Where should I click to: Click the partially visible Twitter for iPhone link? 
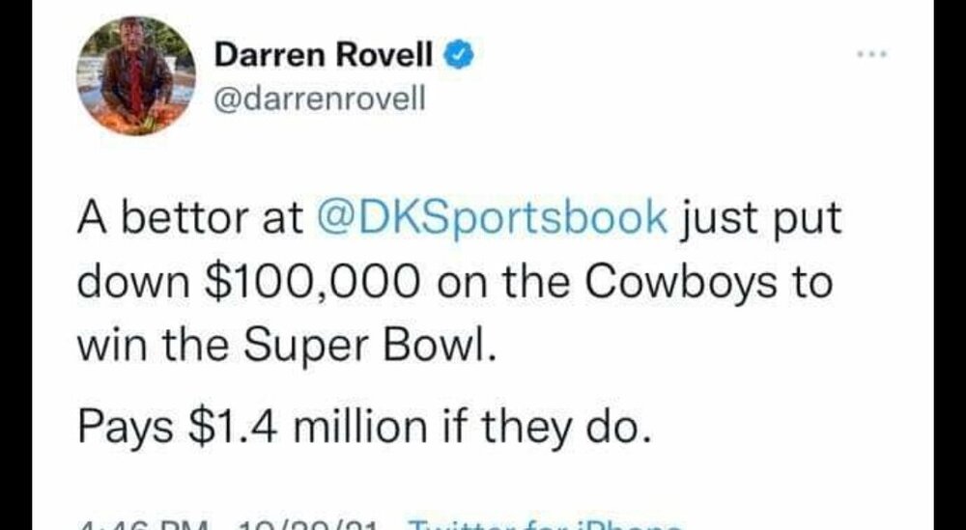click(x=545, y=525)
